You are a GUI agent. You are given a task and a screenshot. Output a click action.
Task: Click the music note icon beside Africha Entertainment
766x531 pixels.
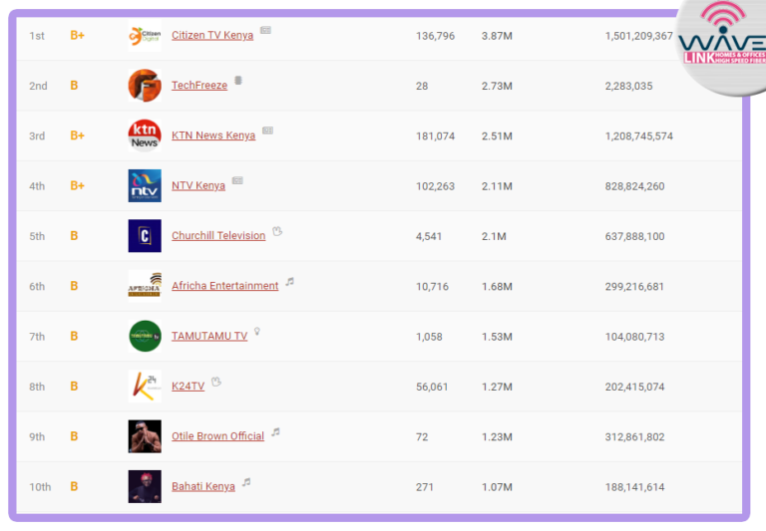click(x=290, y=281)
